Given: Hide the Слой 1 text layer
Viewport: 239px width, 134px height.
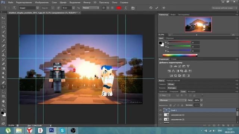Looking at the screenshot, I should (x=160, y=110).
